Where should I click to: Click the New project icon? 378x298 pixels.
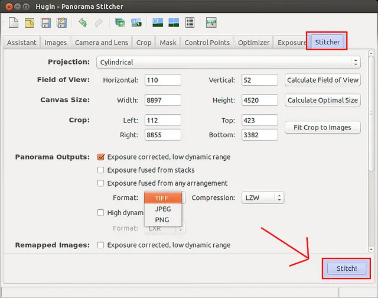point(14,23)
